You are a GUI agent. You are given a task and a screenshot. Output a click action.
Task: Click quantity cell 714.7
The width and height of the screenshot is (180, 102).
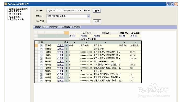coord(135,77)
